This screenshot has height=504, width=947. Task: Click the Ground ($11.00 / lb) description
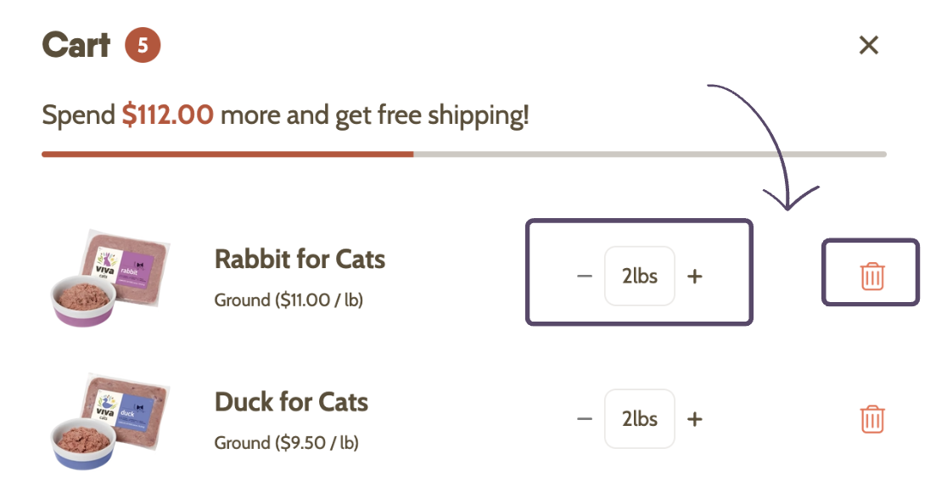289,300
